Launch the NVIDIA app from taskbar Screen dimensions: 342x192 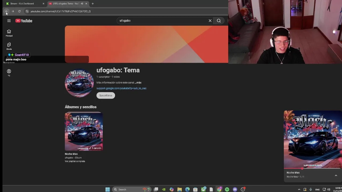[x=164, y=189]
